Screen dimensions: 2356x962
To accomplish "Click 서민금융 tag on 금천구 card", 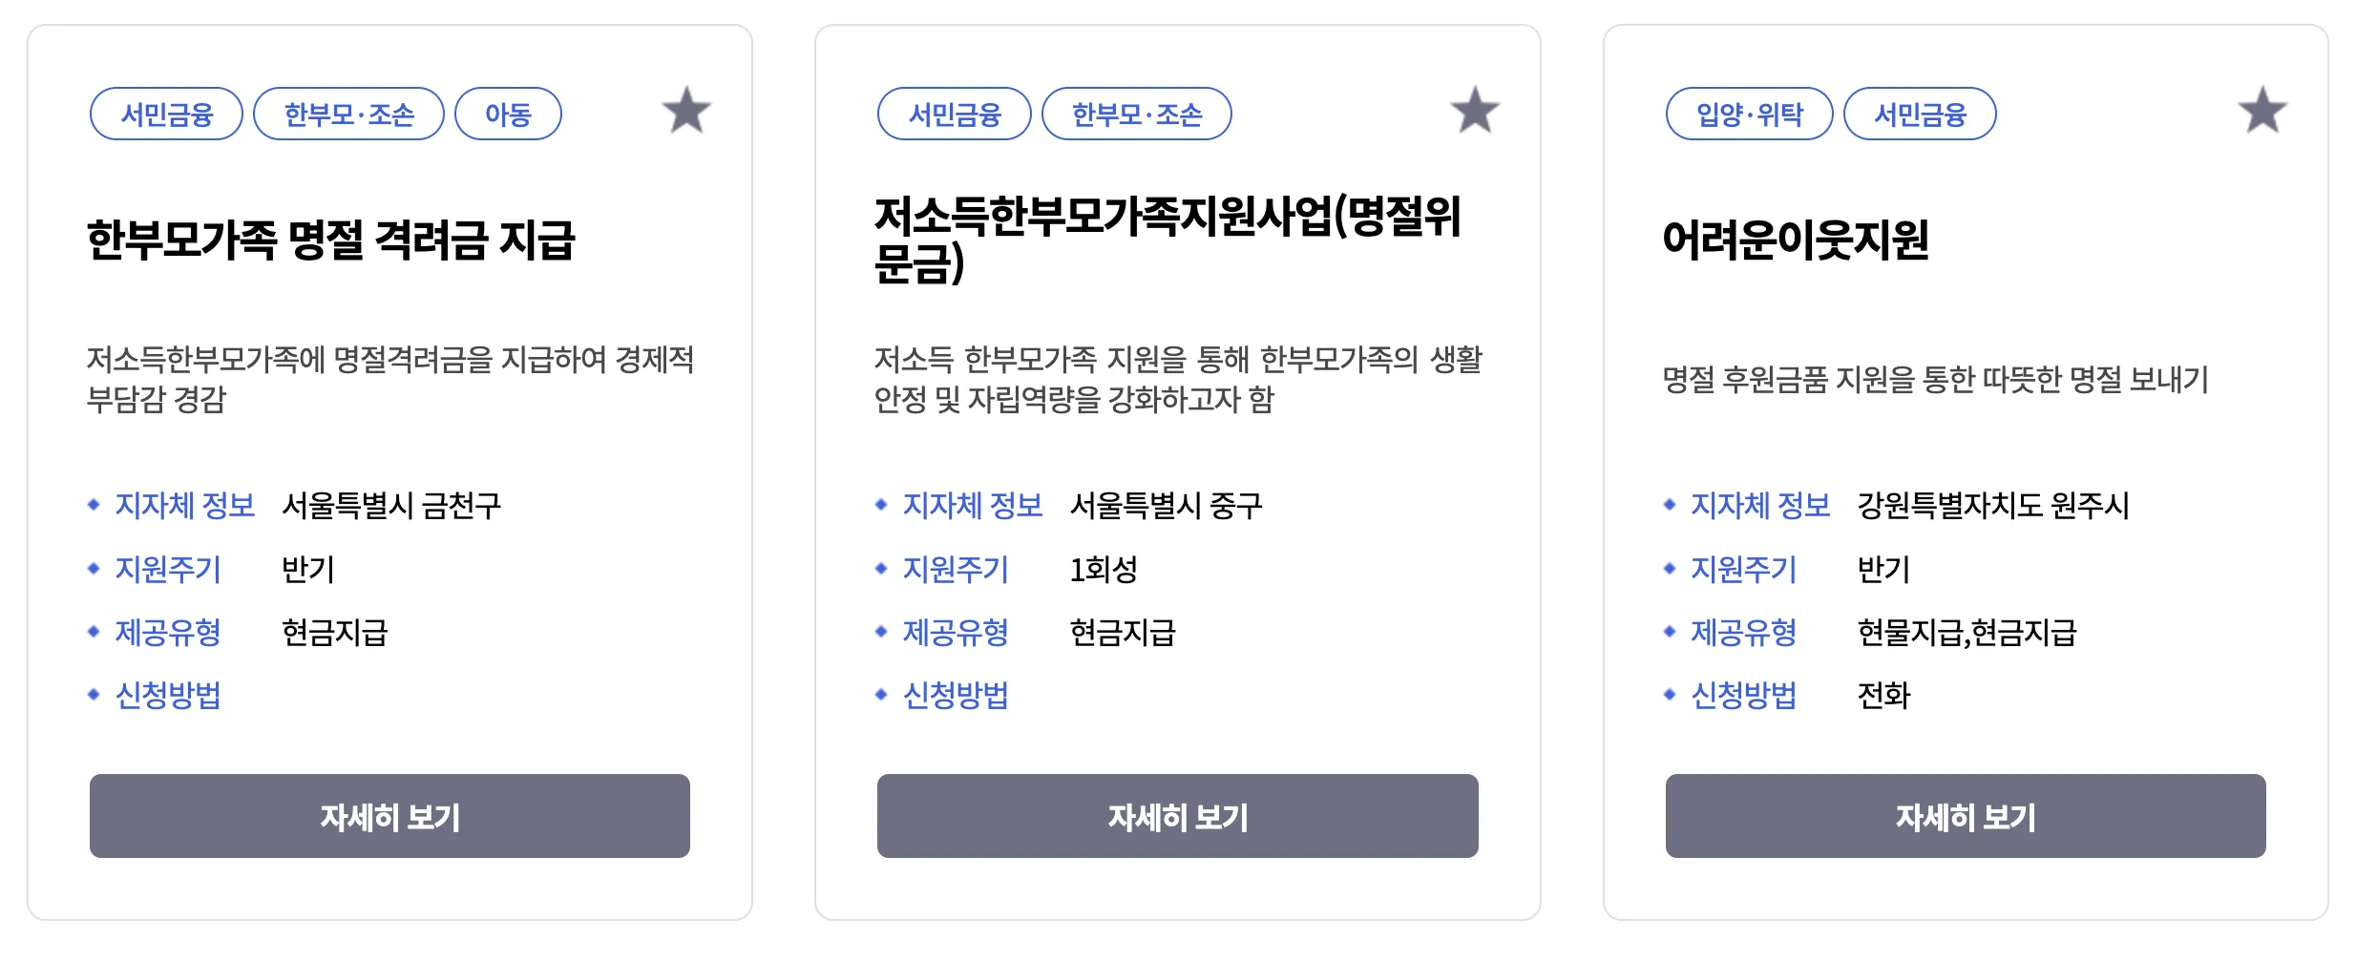I will 166,115.
